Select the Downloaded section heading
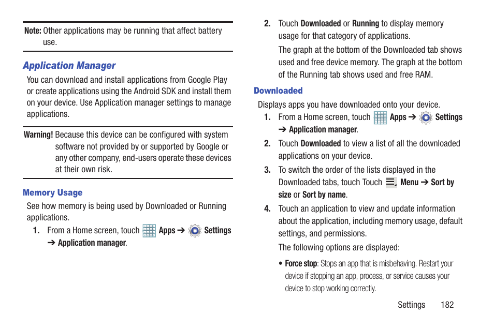Image resolution: width=494 pixels, height=329 pixels. (x=278, y=91)
